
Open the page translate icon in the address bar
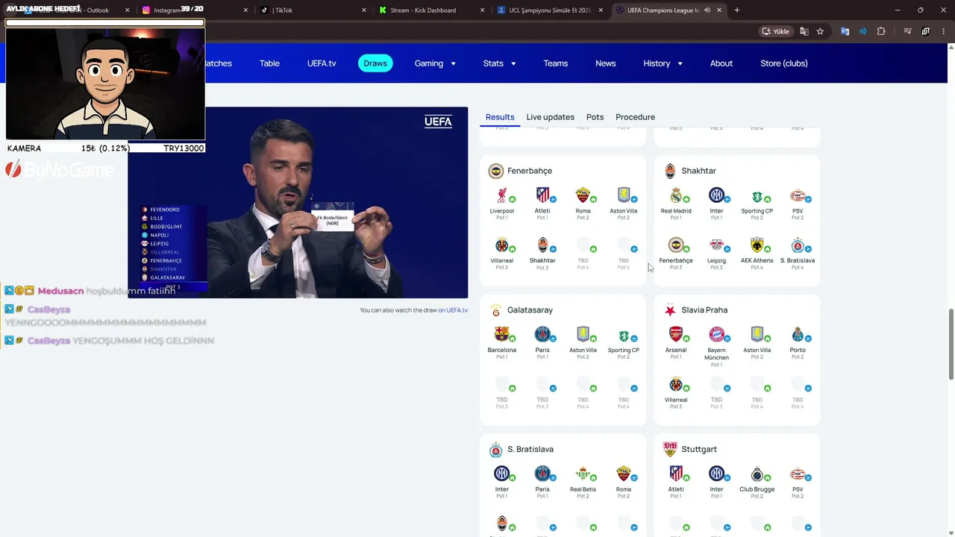[x=804, y=31]
